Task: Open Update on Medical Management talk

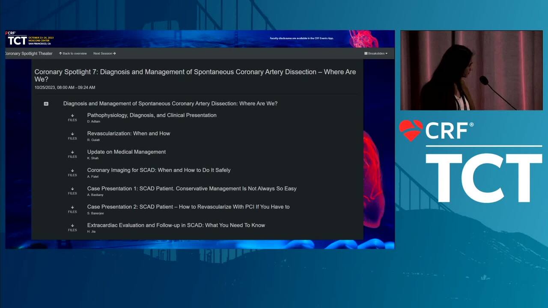Action: 126,152
